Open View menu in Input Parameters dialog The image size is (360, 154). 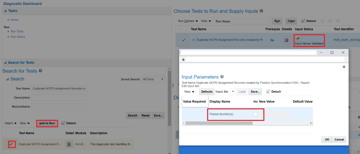[x=189, y=92]
